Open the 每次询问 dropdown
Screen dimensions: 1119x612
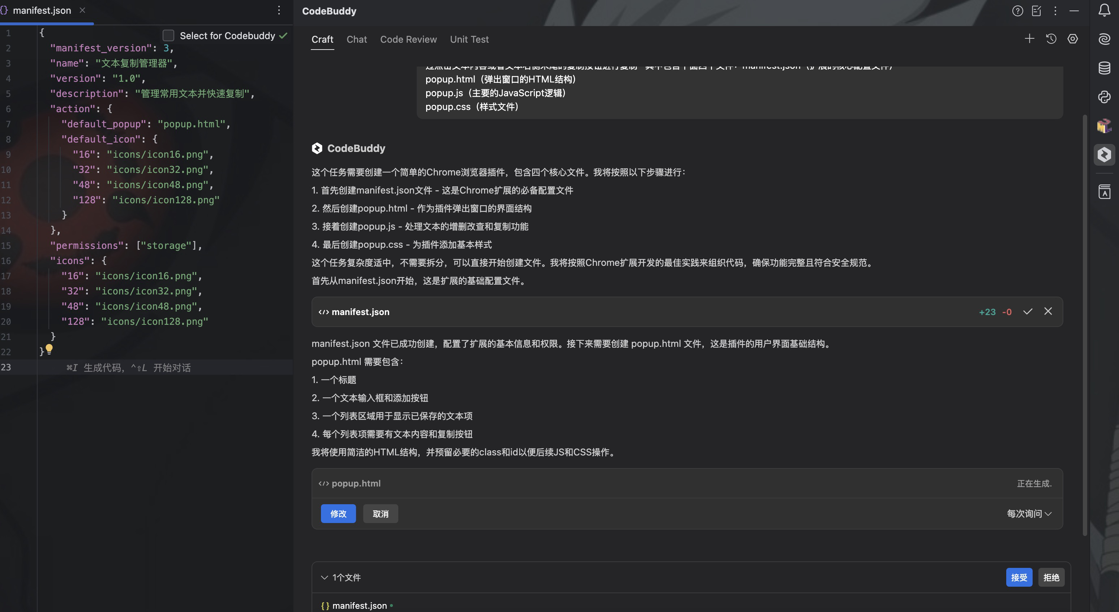point(1029,513)
